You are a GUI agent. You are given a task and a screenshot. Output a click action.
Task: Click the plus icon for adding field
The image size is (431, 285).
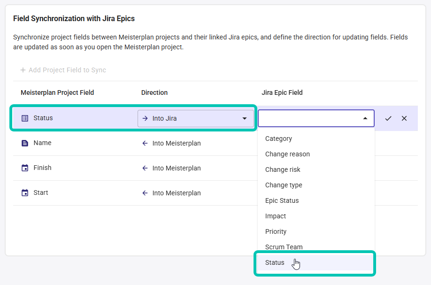coord(23,70)
